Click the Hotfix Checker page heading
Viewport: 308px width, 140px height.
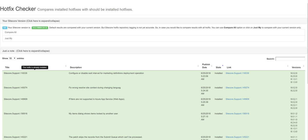click(x=18, y=9)
